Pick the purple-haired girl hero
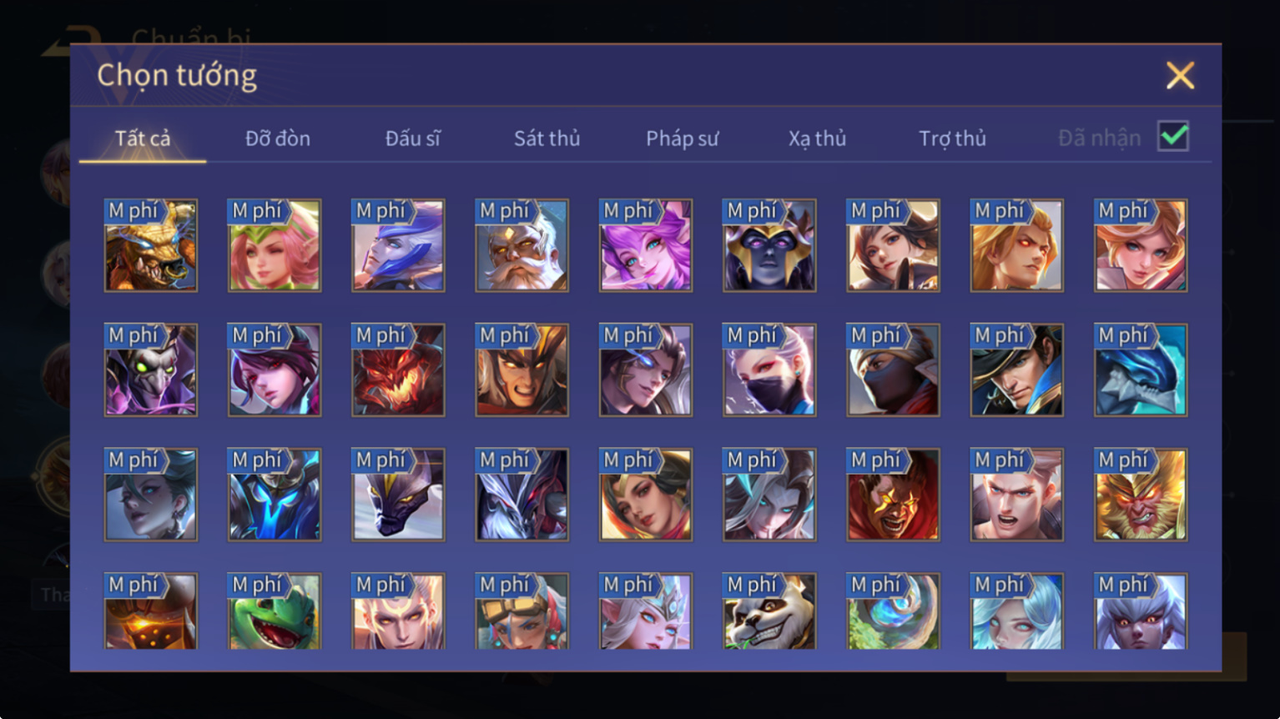Image resolution: width=1280 pixels, height=719 pixels. [x=646, y=245]
